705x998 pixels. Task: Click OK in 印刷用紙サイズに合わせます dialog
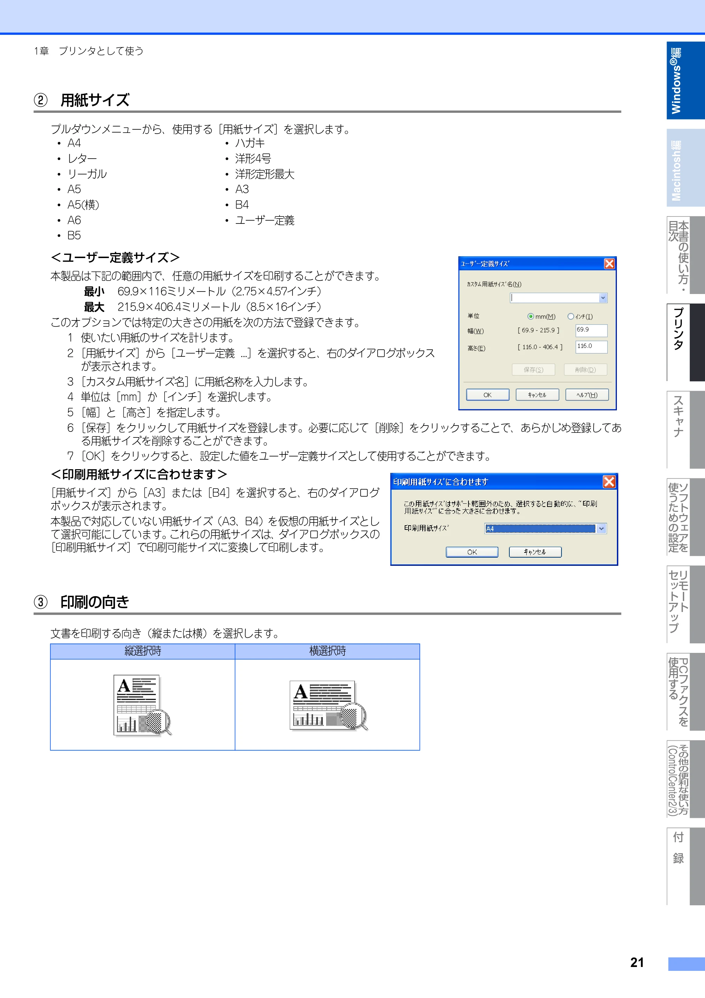pyautogui.click(x=472, y=552)
